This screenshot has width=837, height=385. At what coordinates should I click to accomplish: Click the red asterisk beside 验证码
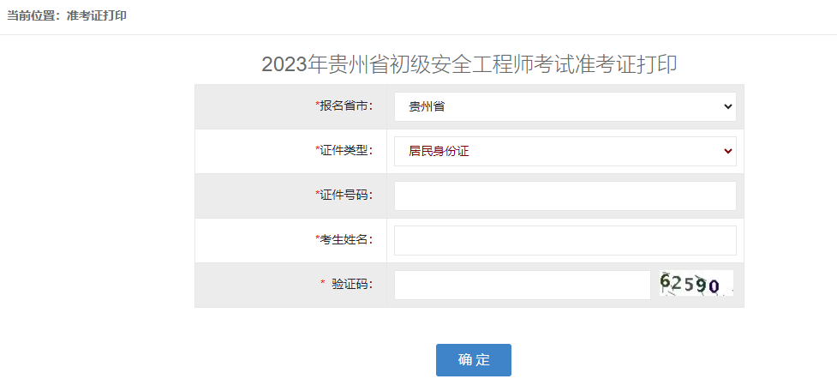(x=323, y=284)
